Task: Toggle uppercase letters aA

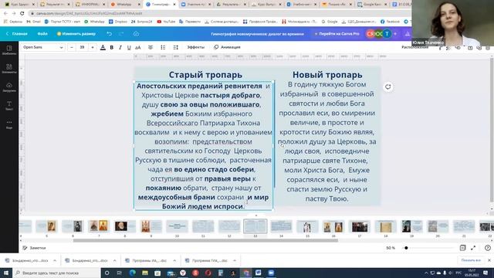Action: click(x=138, y=47)
